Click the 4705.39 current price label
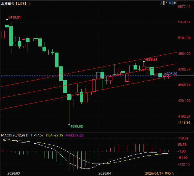Image resolution: width=194 pixels, height=176 pixels. tap(171, 74)
